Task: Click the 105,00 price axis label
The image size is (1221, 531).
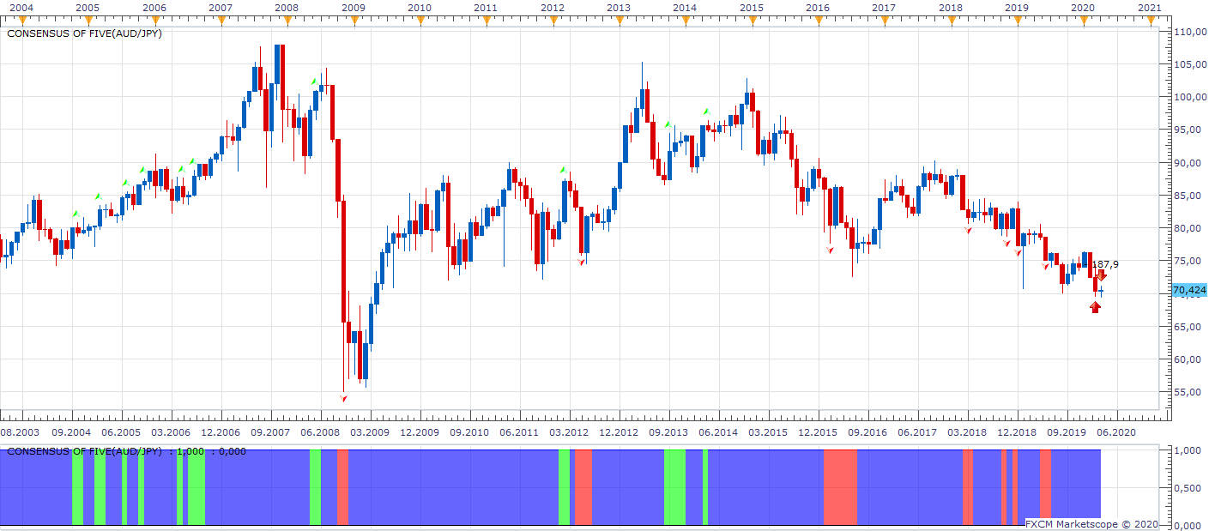Action: click(1188, 64)
